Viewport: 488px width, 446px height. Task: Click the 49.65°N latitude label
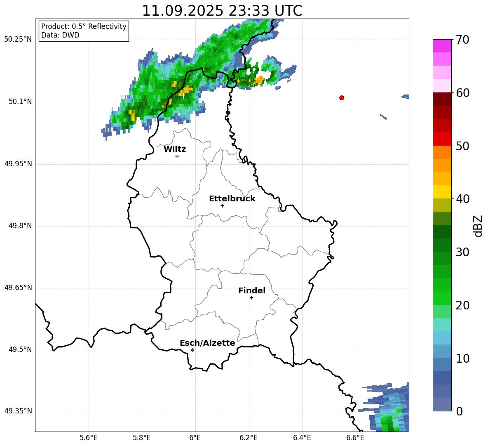pos(18,288)
